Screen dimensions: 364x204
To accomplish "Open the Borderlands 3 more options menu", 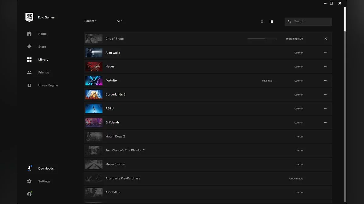I will pyautogui.click(x=325, y=95).
